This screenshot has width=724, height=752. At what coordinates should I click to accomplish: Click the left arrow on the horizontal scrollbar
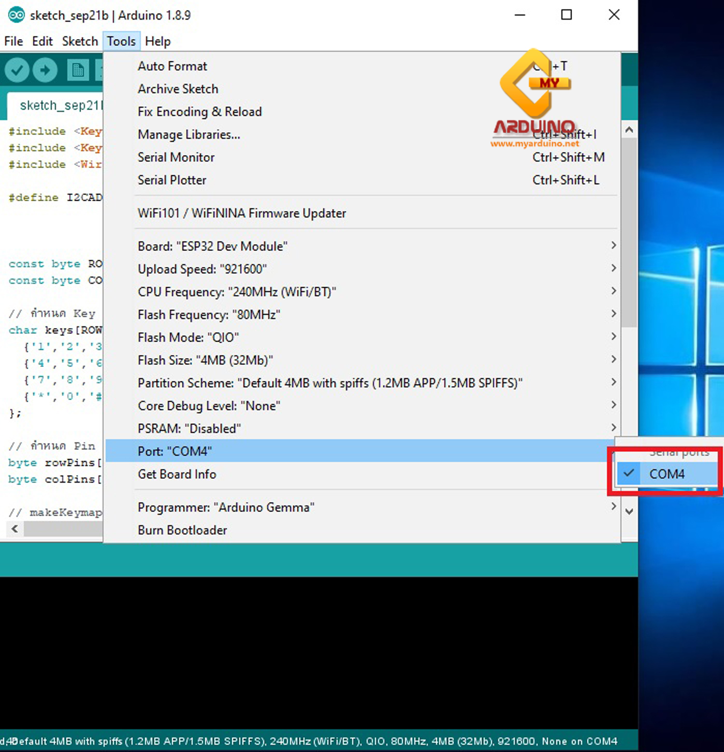pos(14,529)
